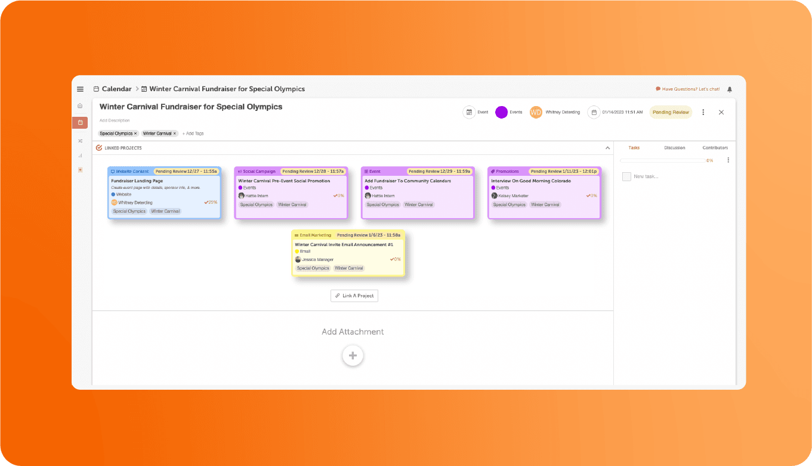Image resolution: width=812 pixels, height=466 pixels.
Task: Open the Have Questions chat link
Action: point(688,88)
